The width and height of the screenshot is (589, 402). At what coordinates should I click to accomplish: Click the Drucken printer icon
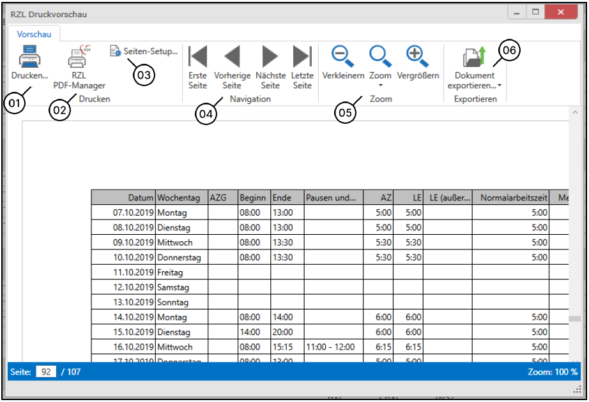(29, 58)
